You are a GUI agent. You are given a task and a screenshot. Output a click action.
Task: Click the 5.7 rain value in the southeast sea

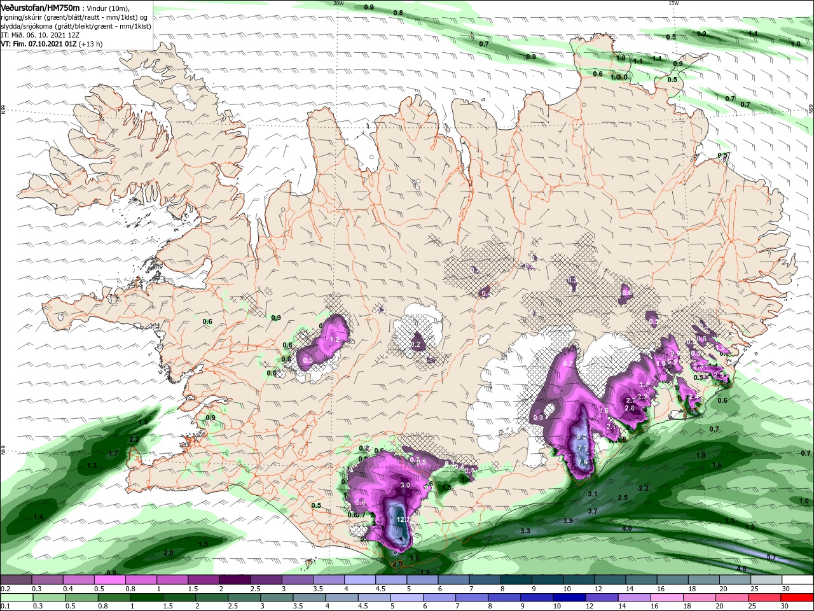coord(771,557)
